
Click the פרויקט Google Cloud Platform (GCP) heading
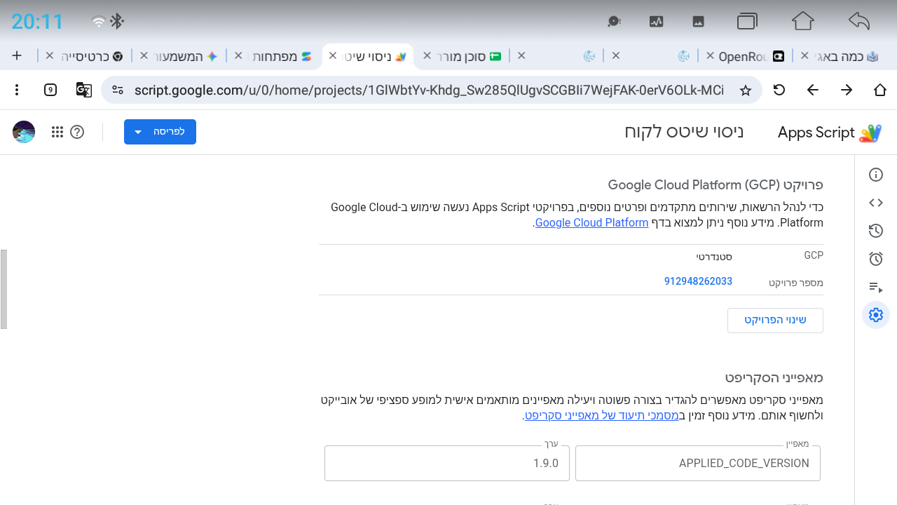click(715, 185)
